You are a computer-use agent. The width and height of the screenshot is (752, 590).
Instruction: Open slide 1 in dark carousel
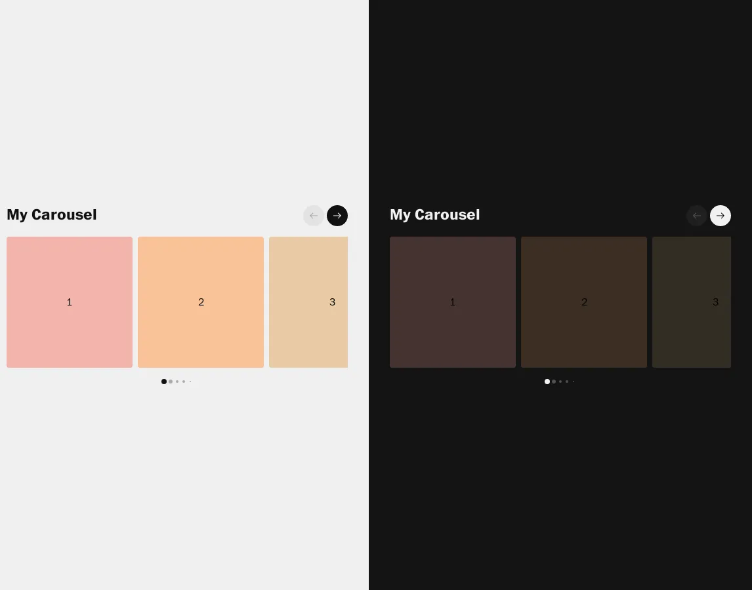(453, 302)
